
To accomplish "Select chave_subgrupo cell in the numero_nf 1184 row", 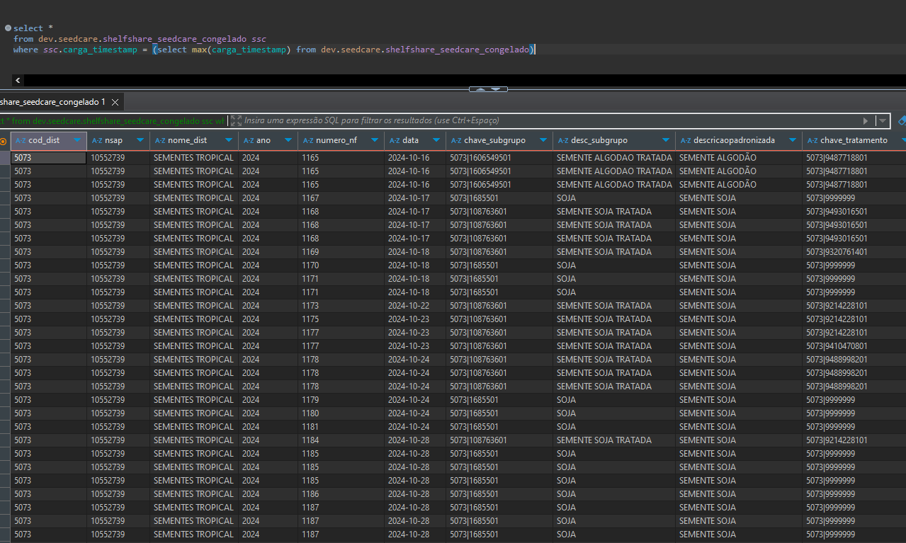I will click(x=499, y=440).
